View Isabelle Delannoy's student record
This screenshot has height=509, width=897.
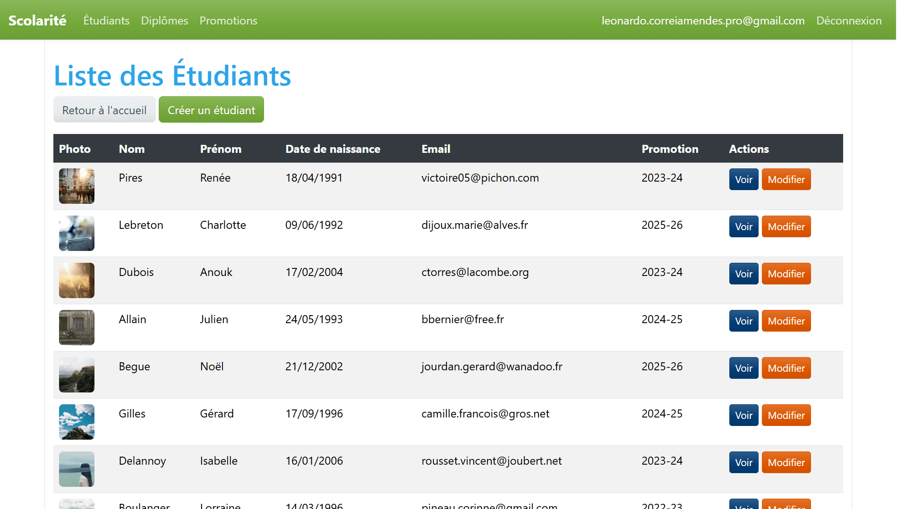[743, 462]
